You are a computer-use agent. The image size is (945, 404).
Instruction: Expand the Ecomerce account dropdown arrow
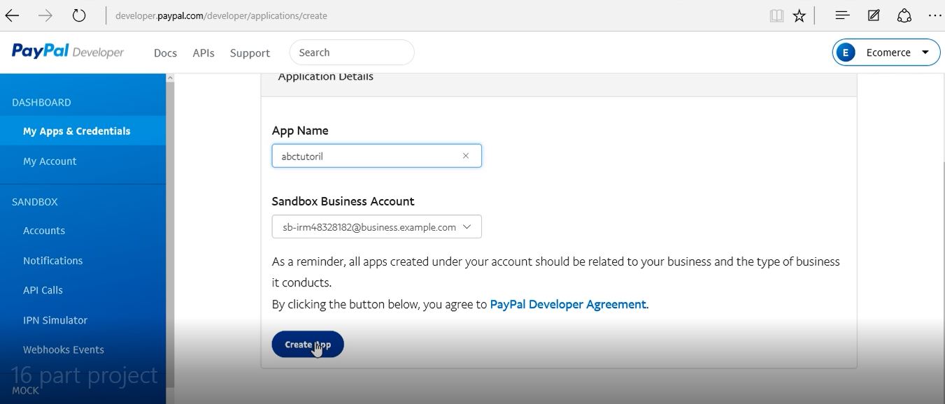925,52
